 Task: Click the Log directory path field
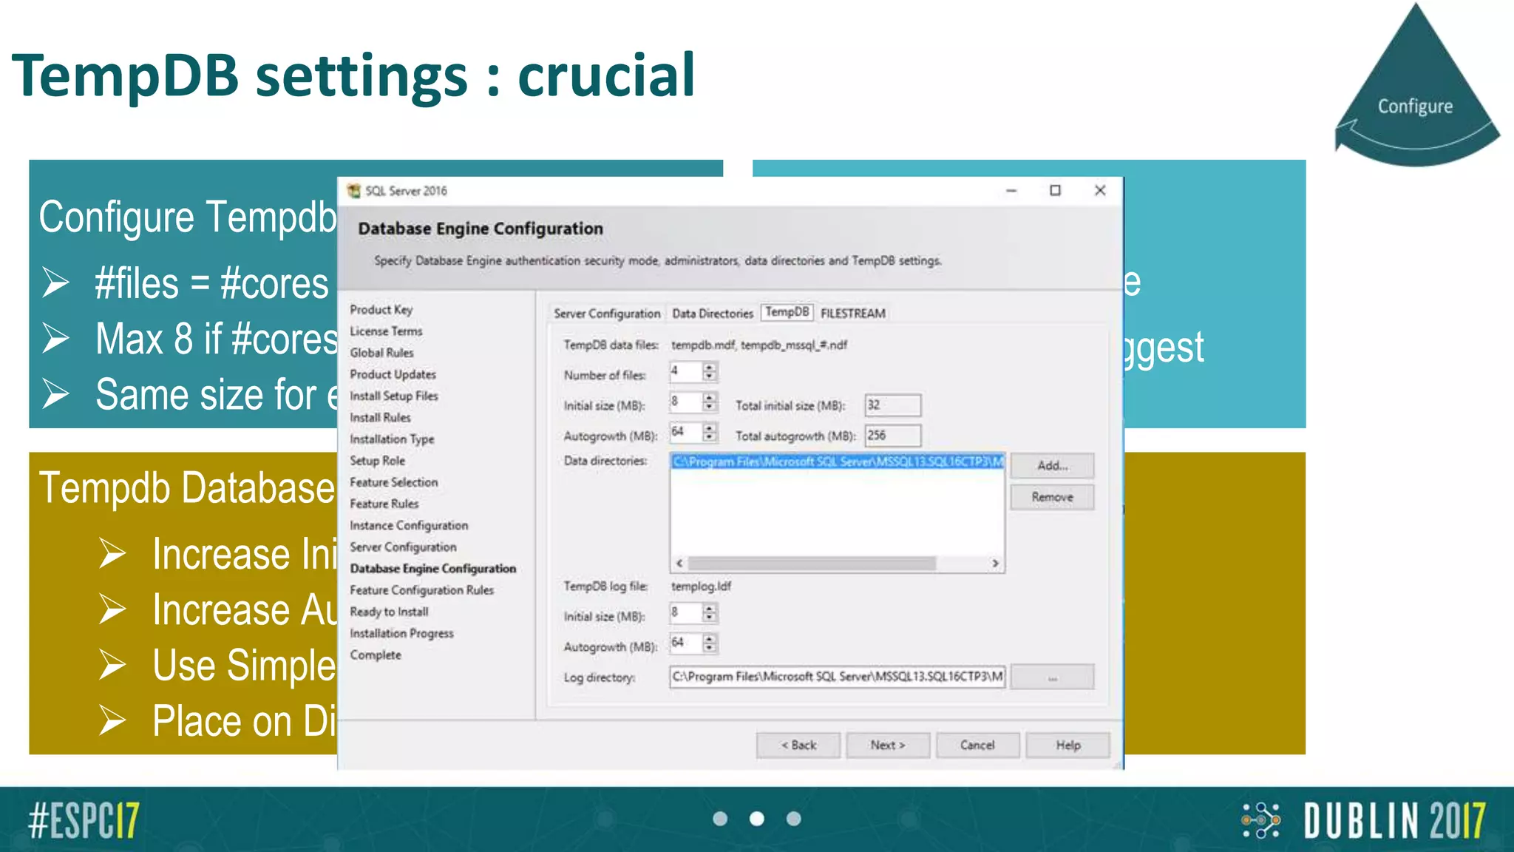point(838,677)
